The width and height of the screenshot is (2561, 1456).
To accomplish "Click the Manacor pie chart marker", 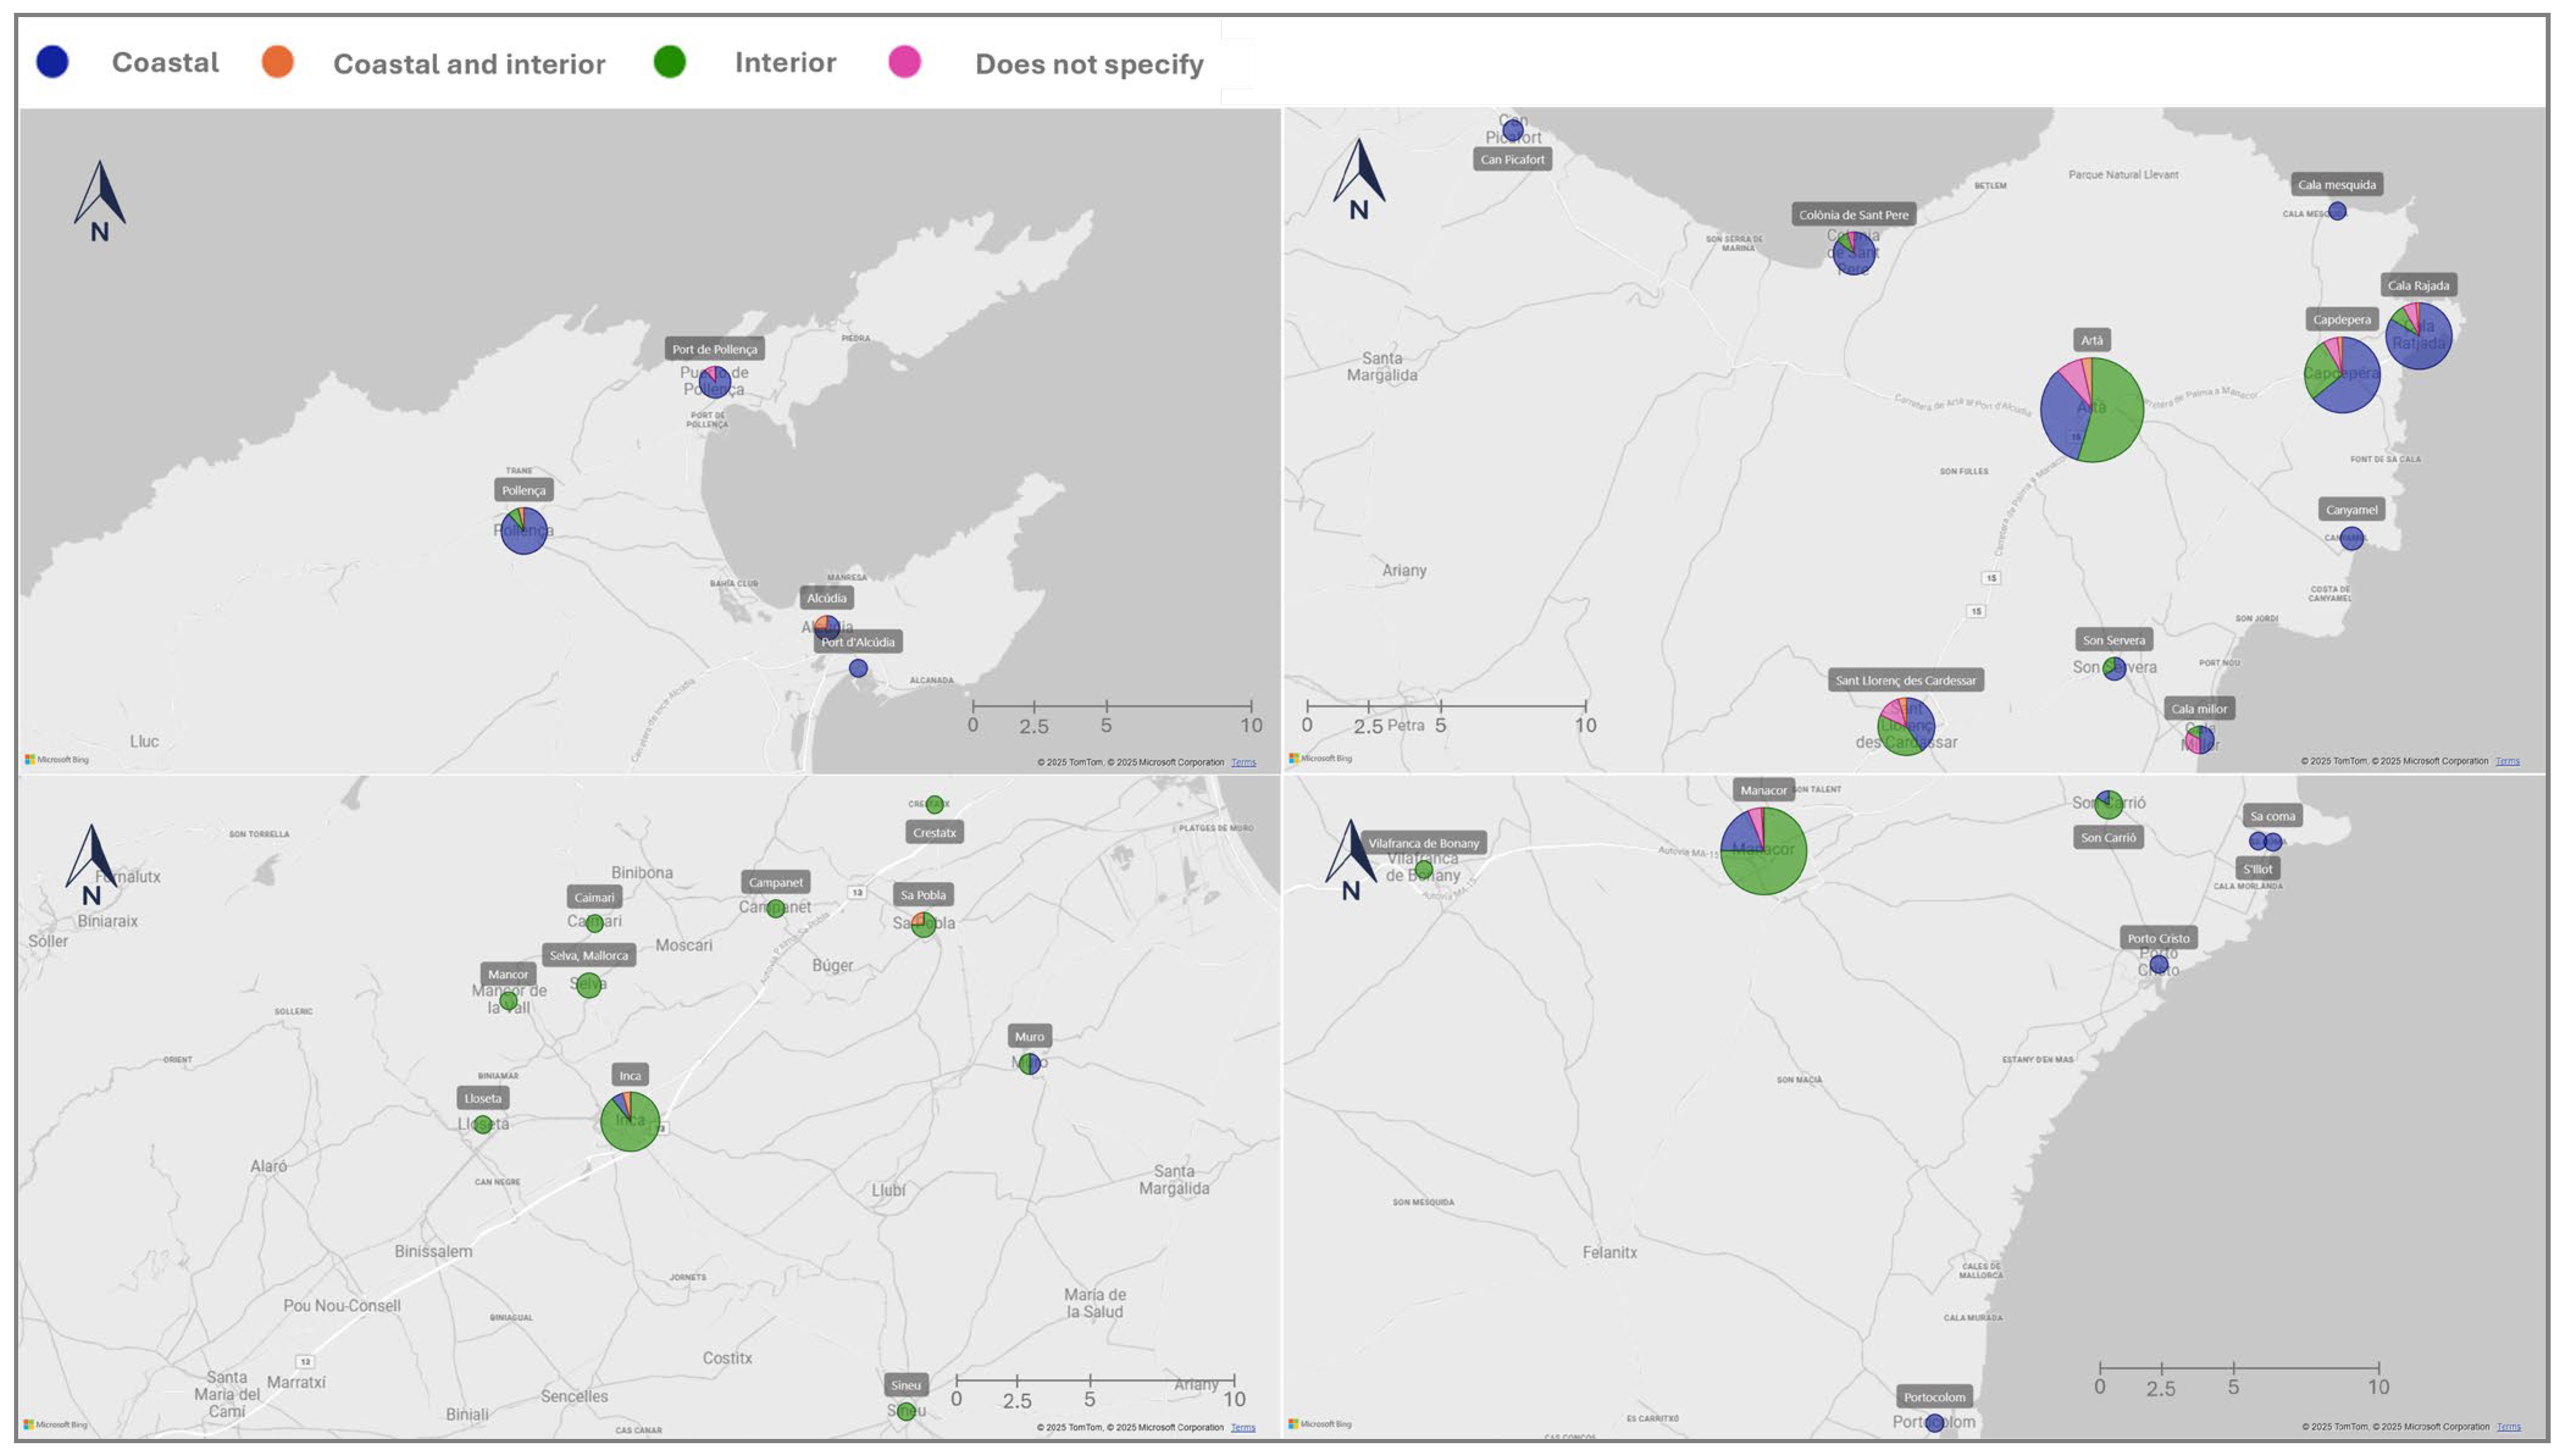I will [x=1763, y=851].
